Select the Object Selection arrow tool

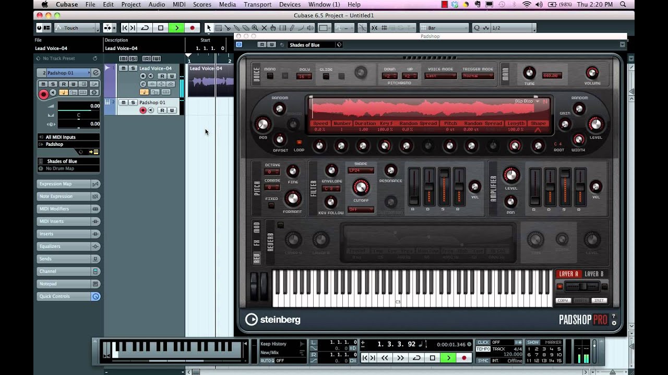(209, 28)
